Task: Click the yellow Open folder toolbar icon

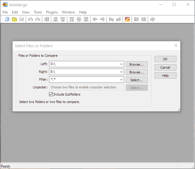Action: (14, 19)
